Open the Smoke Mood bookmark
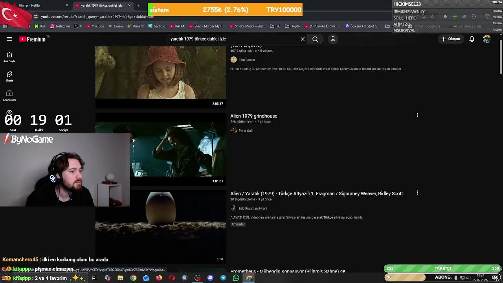Screen dimensions: 503x283 click(247, 26)
